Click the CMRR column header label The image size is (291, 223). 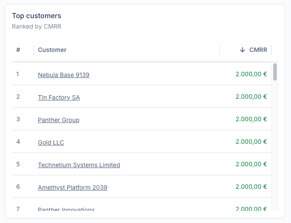point(258,50)
